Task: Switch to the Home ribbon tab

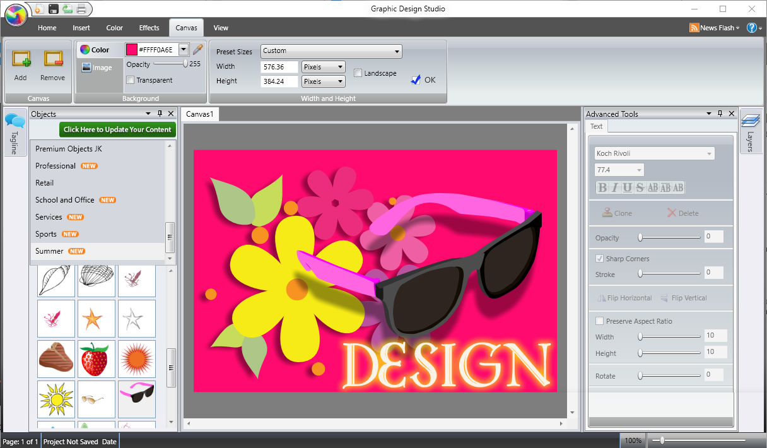Action: [x=47, y=28]
